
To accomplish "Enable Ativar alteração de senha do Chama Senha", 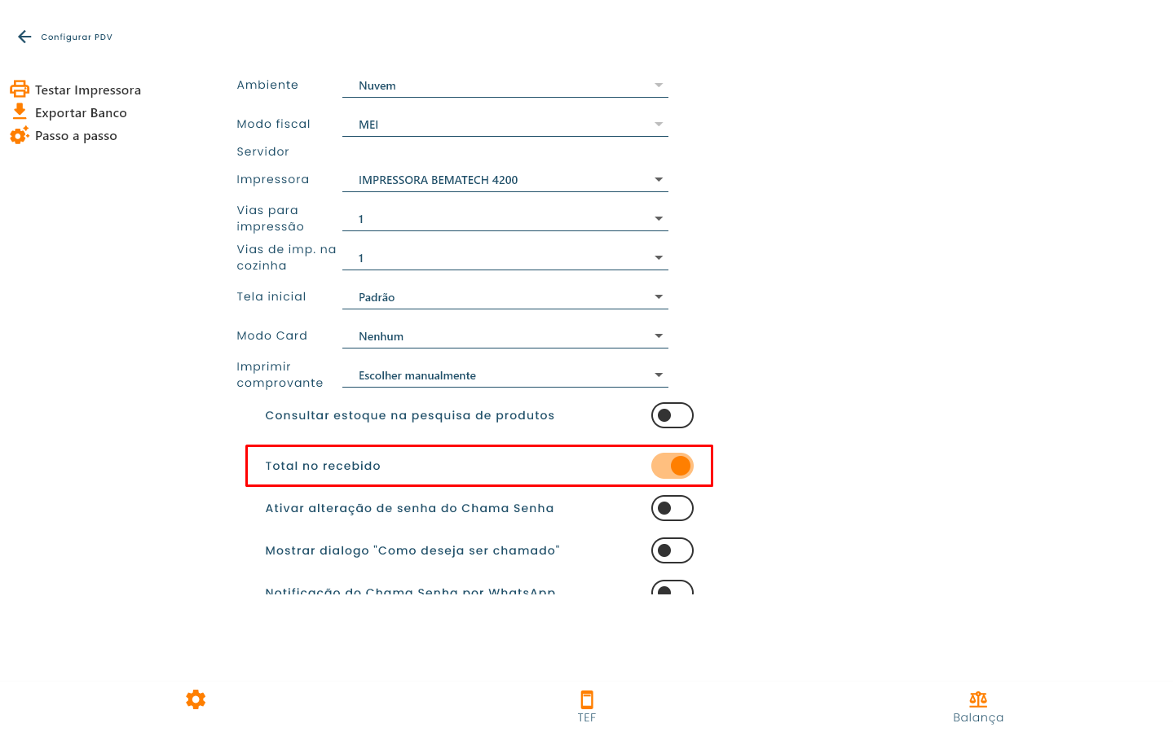I will [672, 508].
